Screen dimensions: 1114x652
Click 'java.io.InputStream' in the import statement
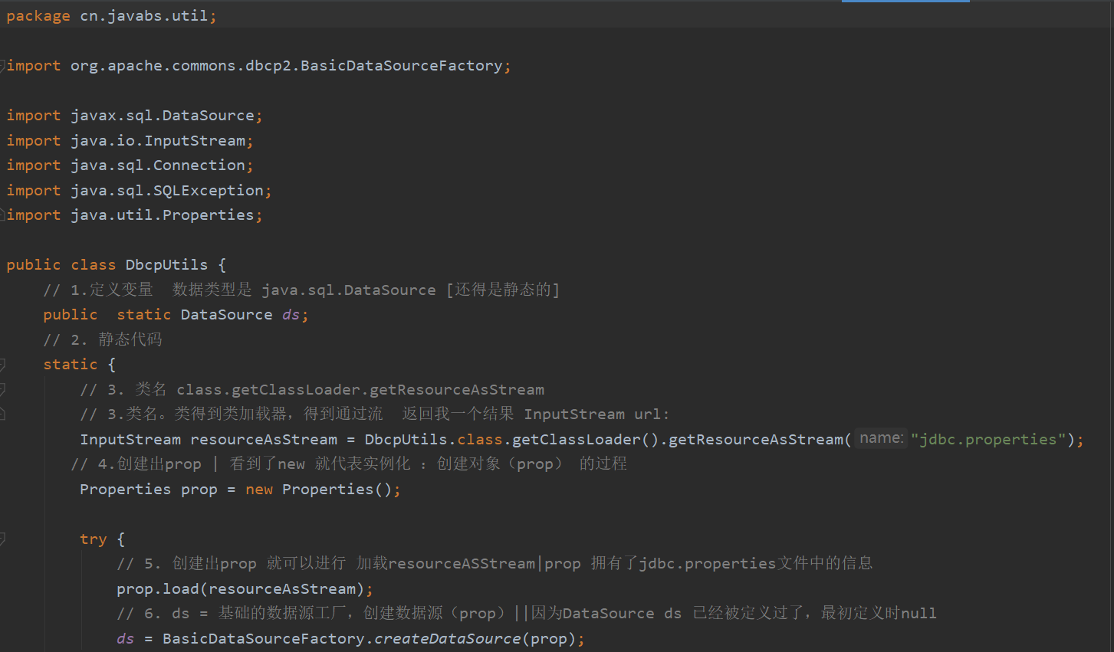tap(158, 141)
